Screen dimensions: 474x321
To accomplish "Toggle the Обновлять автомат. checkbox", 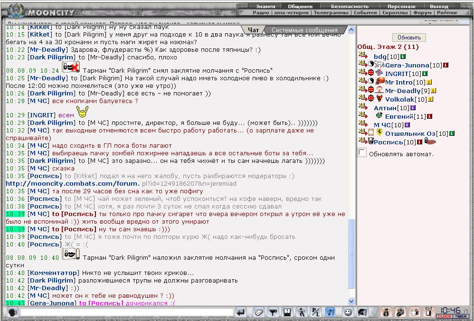I will [362, 152].
